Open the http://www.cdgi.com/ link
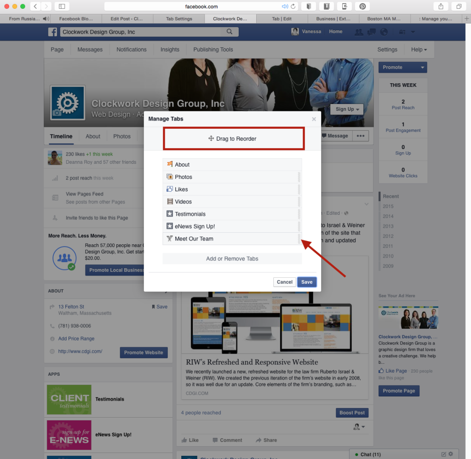The height and width of the screenshot is (459, 471). click(80, 351)
